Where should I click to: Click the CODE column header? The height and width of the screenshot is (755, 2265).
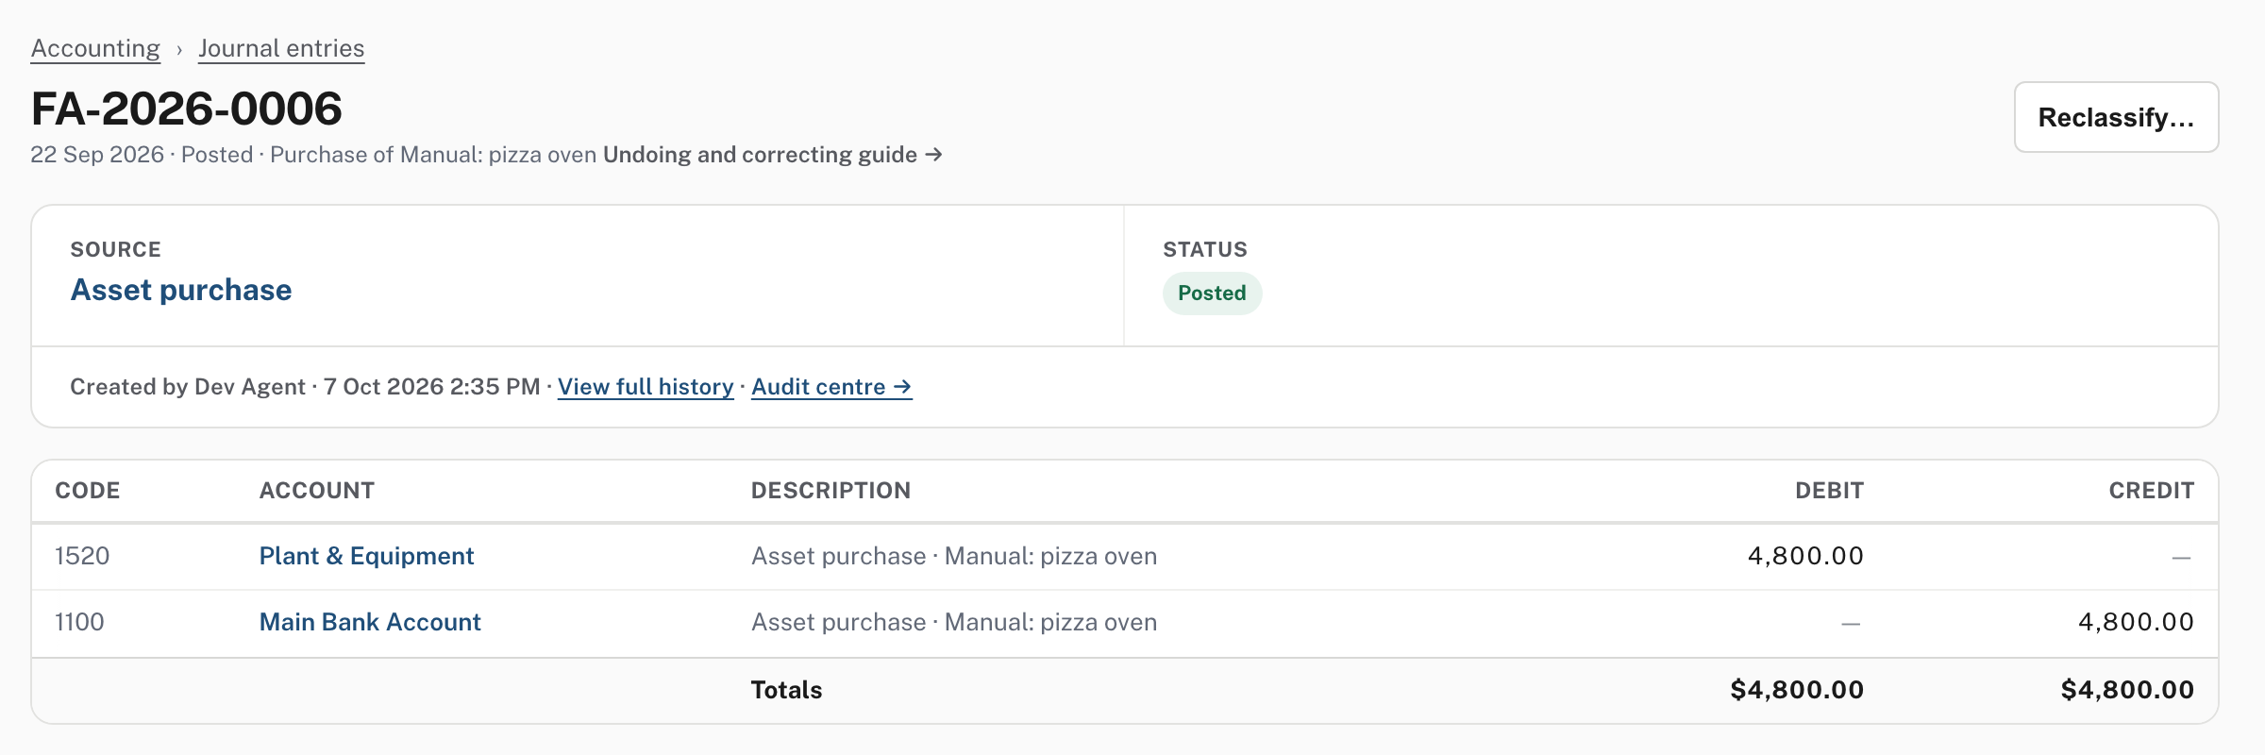click(x=88, y=491)
